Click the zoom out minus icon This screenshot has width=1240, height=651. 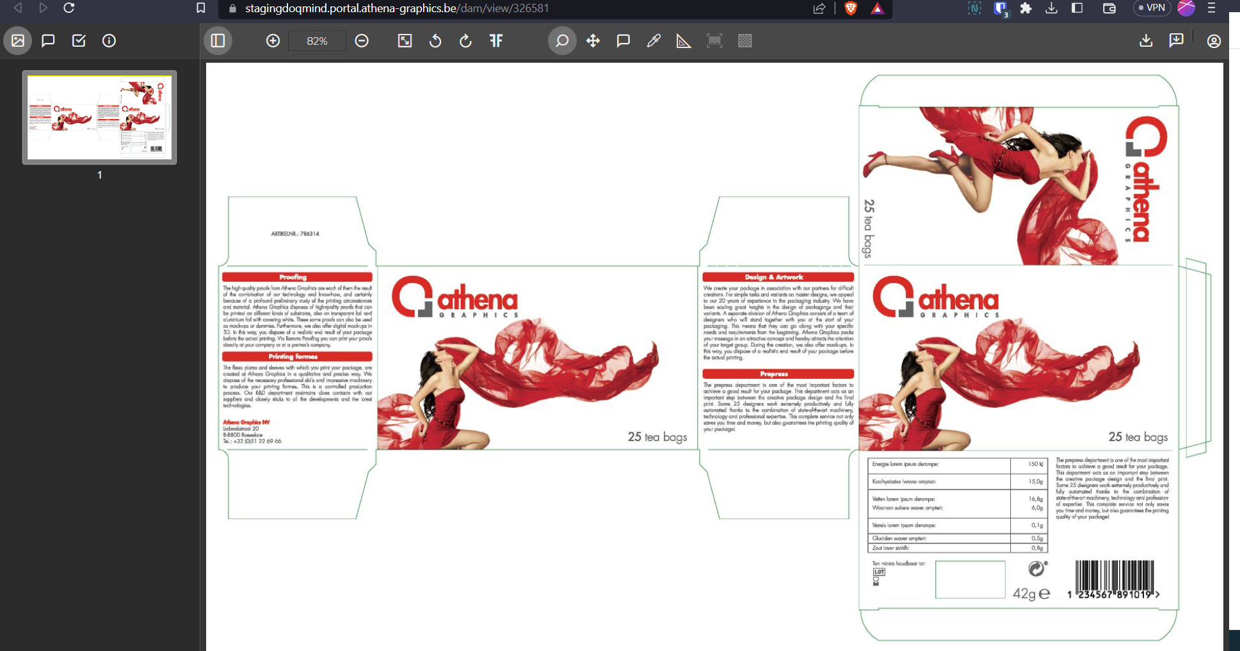pos(362,41)
